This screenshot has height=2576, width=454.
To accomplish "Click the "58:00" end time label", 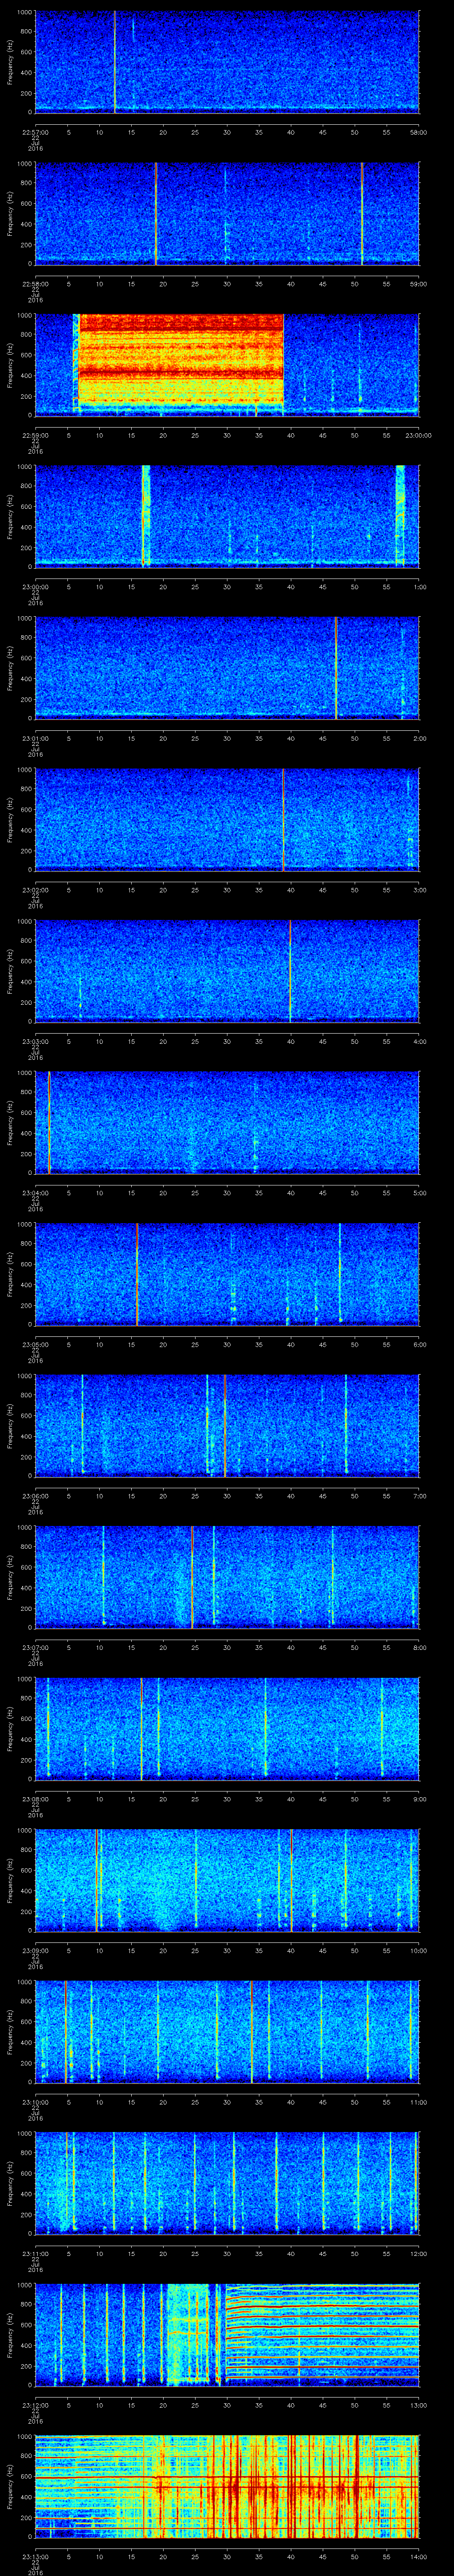I will point(419,131).
